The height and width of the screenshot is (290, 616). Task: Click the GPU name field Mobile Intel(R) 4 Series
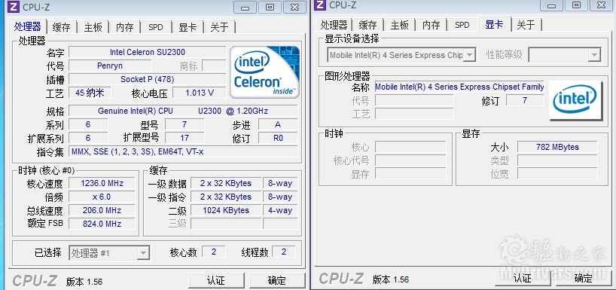point(459,87)
